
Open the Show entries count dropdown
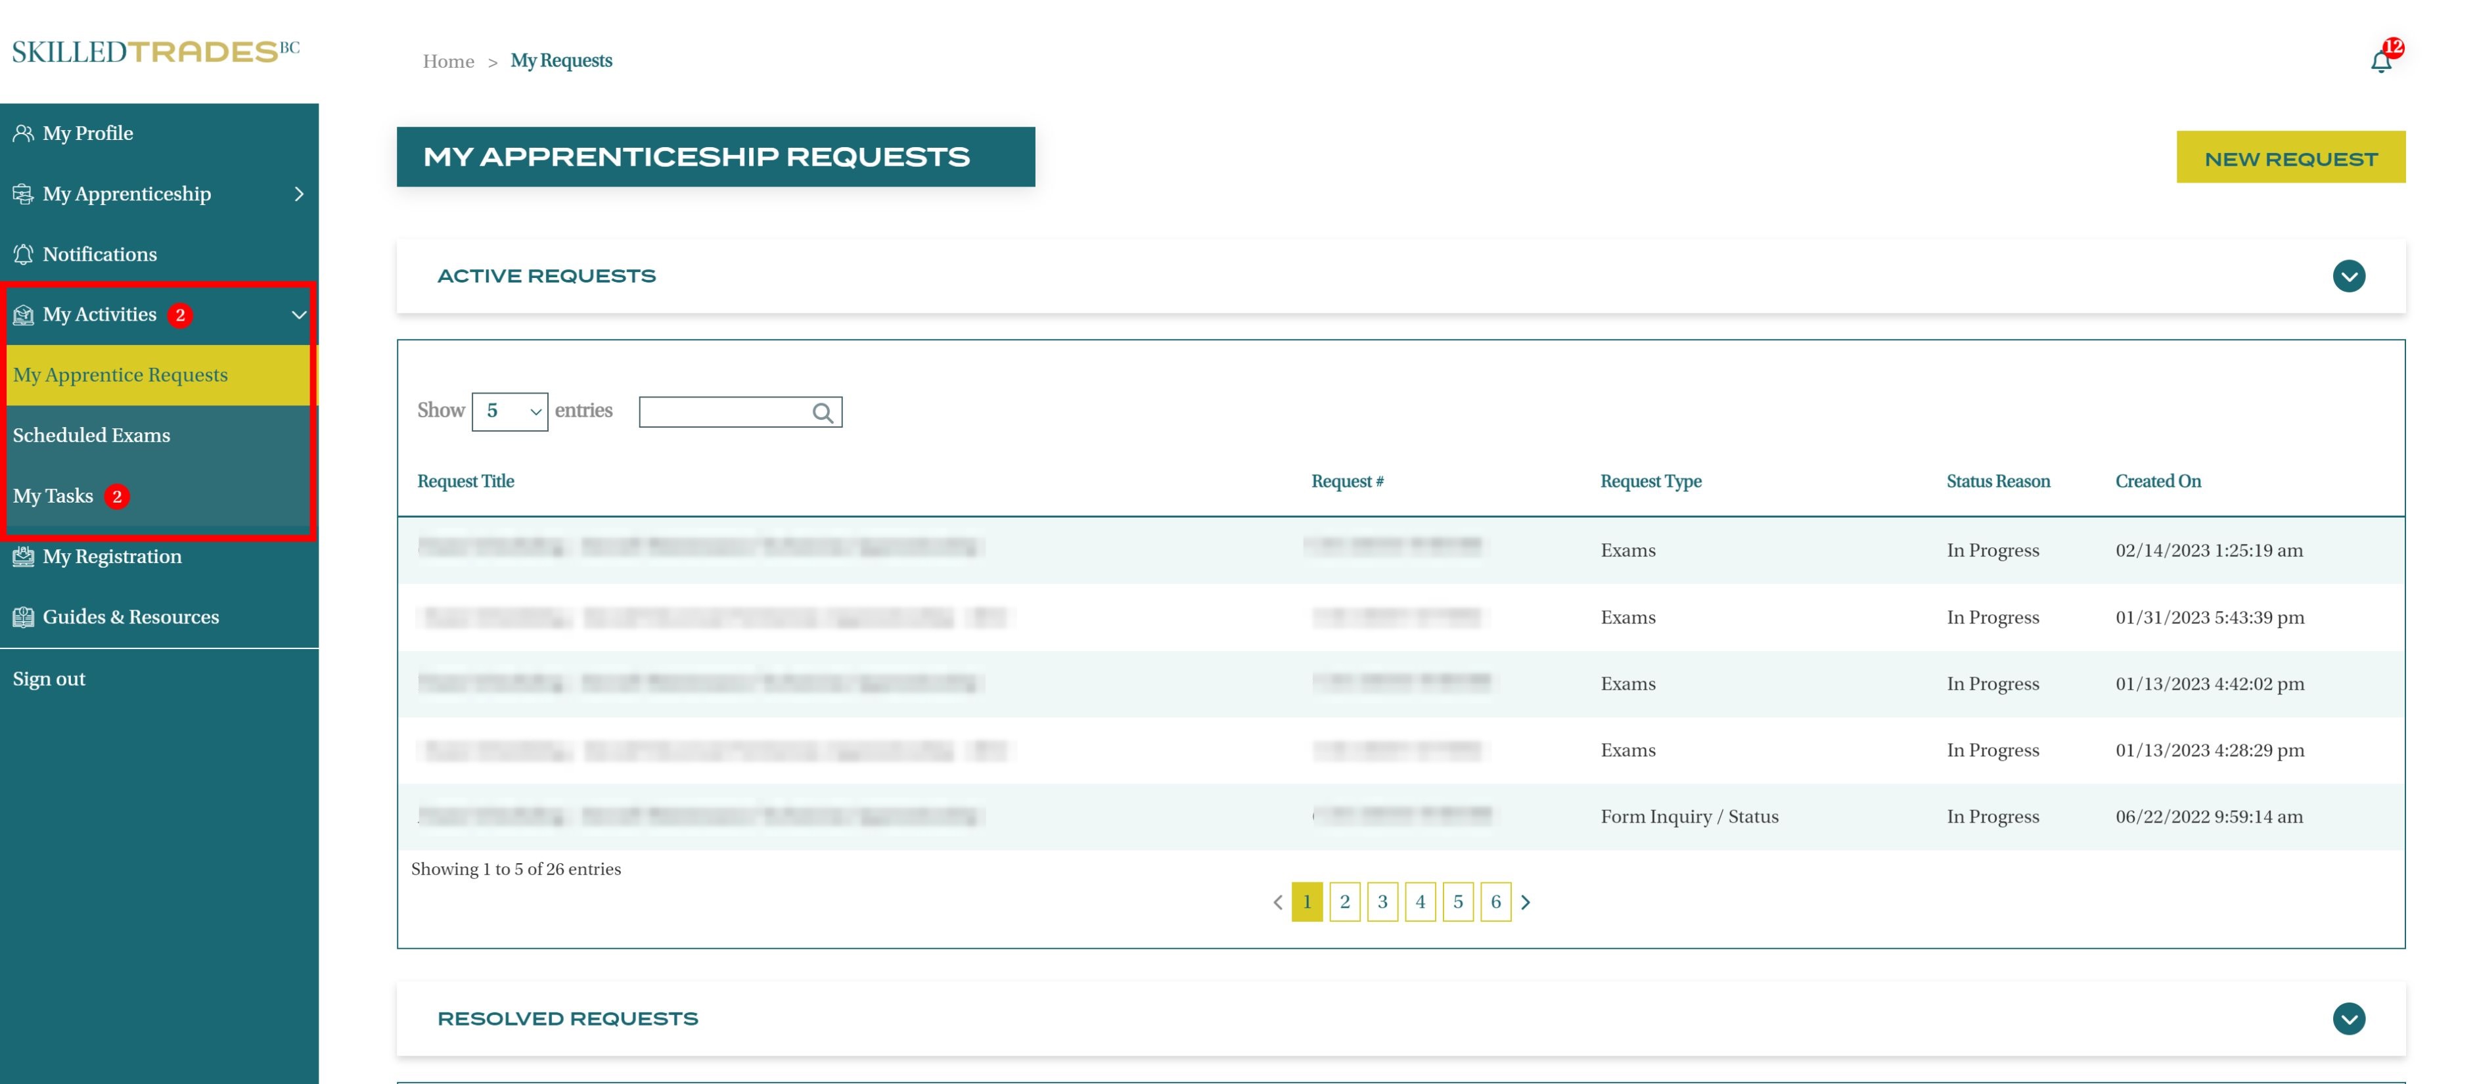click(510, 412)
